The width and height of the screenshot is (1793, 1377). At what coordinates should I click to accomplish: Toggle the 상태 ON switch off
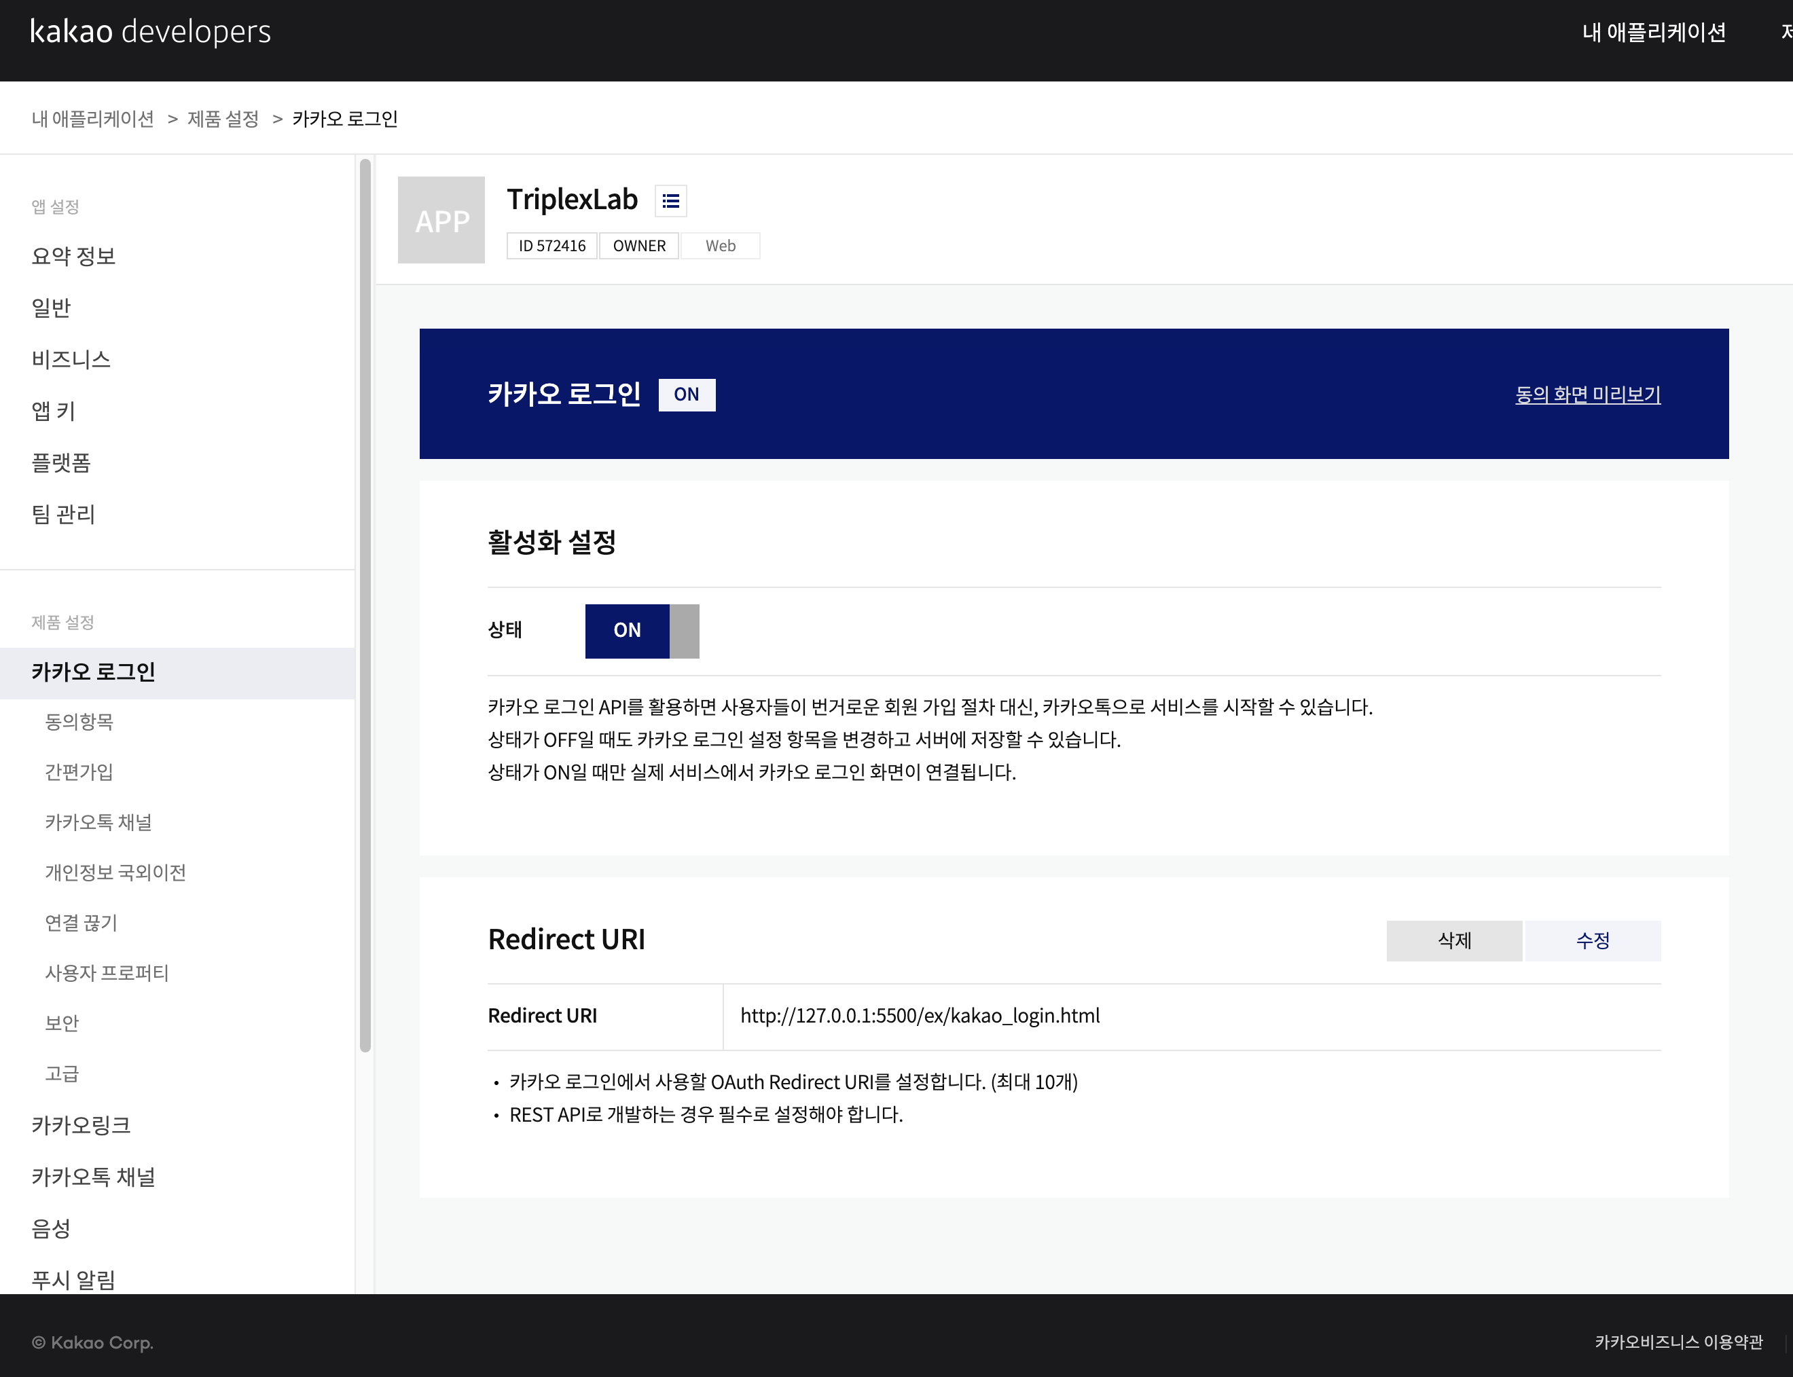tap(642, 630)
